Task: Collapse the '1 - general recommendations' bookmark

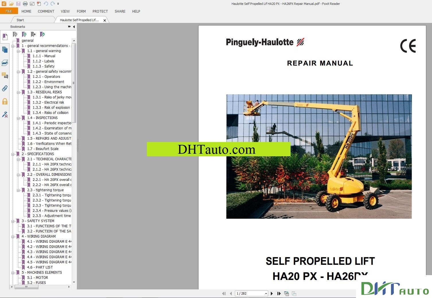Action: [13, 46]
